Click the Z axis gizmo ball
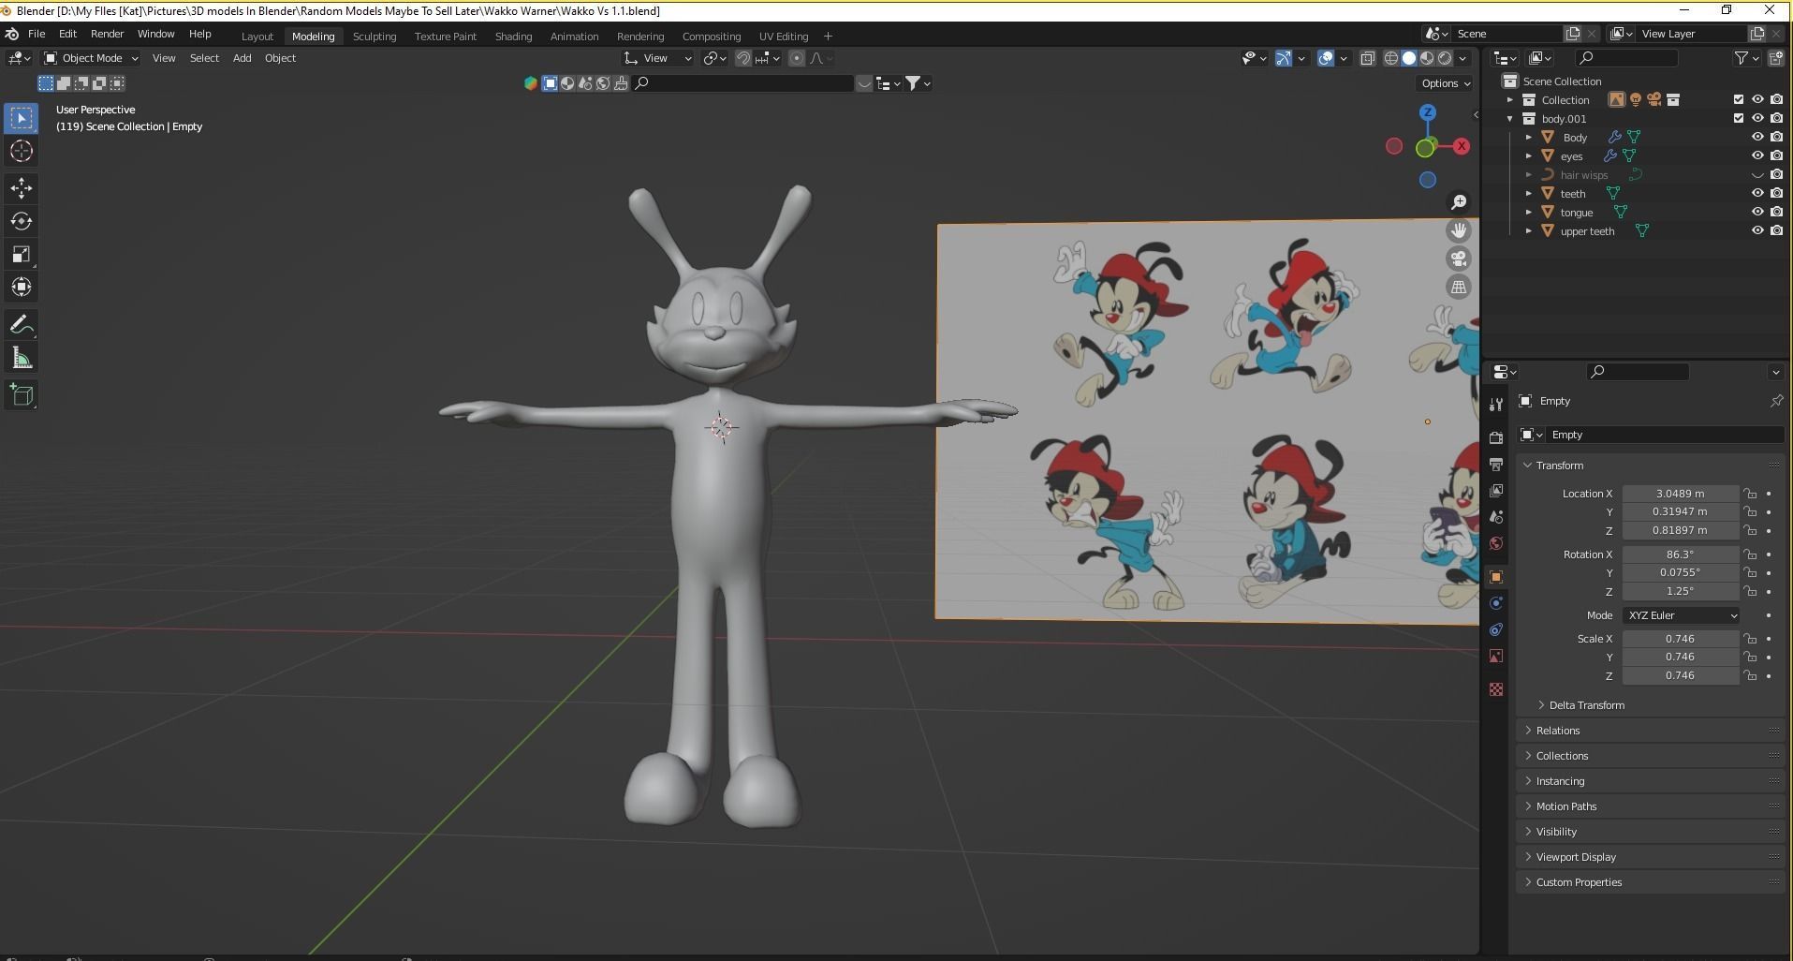 coord(1428,112)
